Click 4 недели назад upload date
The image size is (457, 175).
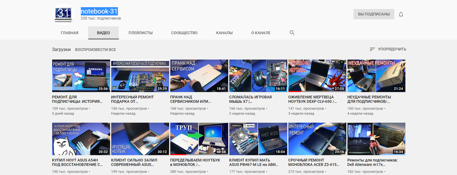[x=360, y=114]
